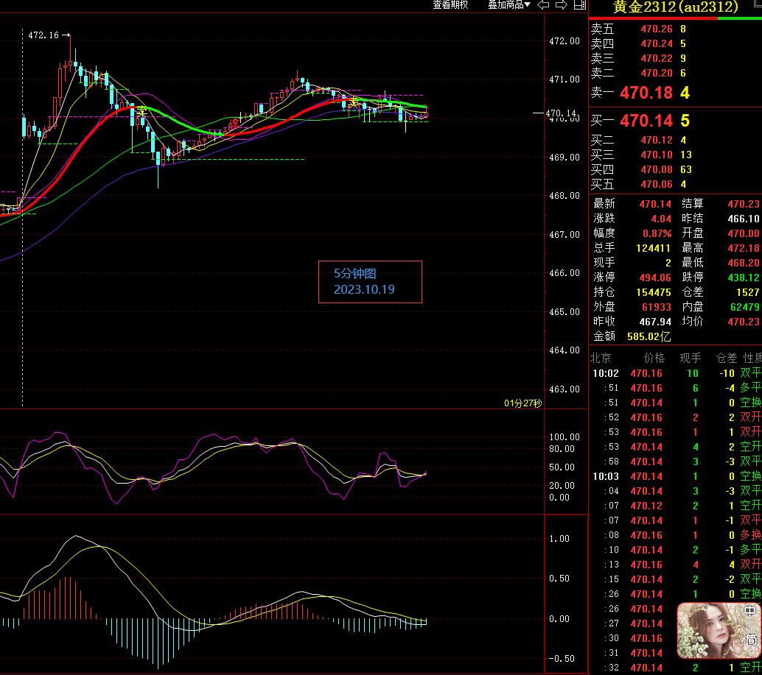Click the right arrow next-contract icon
This screenshot has width=762, height=675.
562,5
